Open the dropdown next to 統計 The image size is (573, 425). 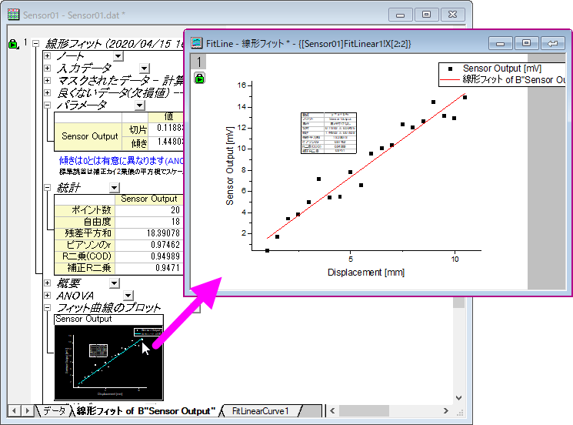pyautogui.click(x=115, y=188)
